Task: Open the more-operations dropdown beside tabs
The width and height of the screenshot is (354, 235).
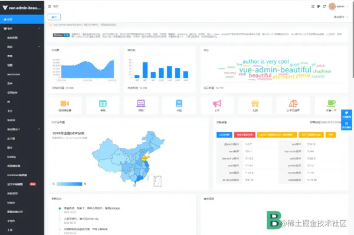Action: pyautogui.click(x=341, y=17)
